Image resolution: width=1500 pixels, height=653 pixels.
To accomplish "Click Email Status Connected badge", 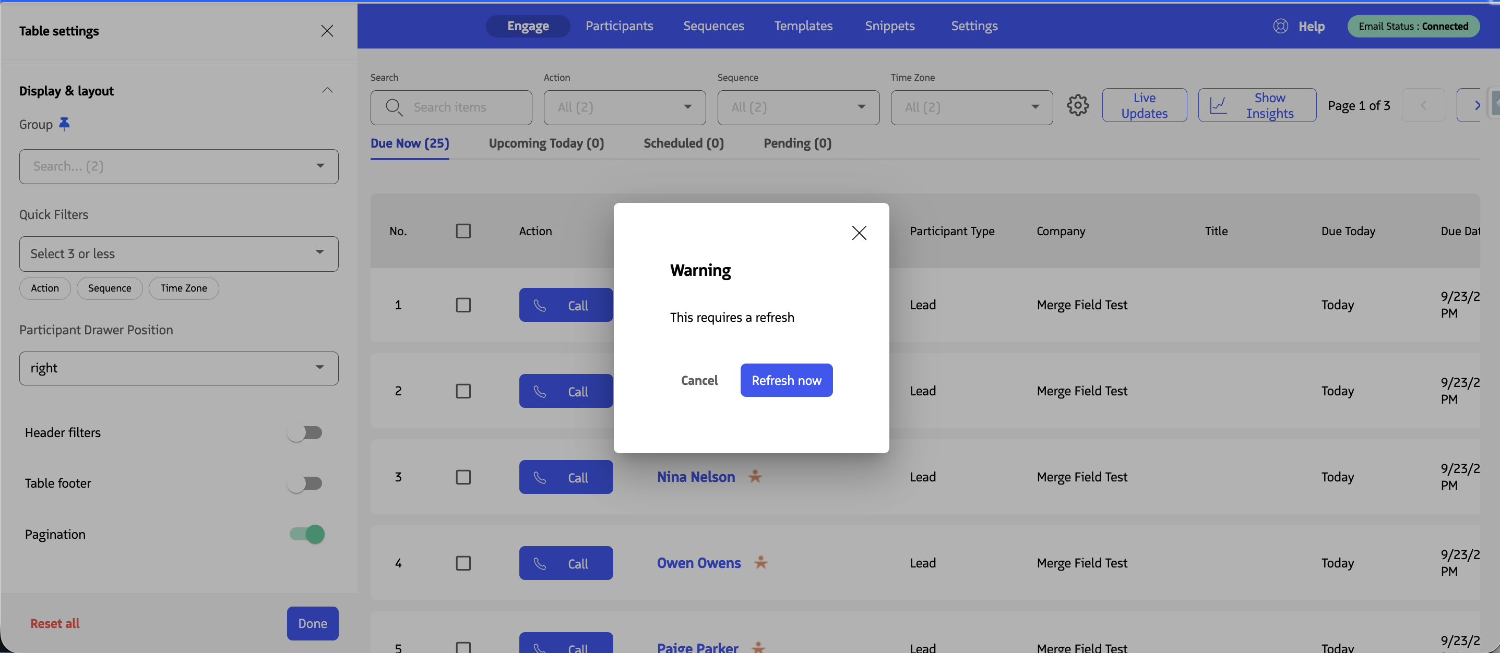I will coord(1413,26).
